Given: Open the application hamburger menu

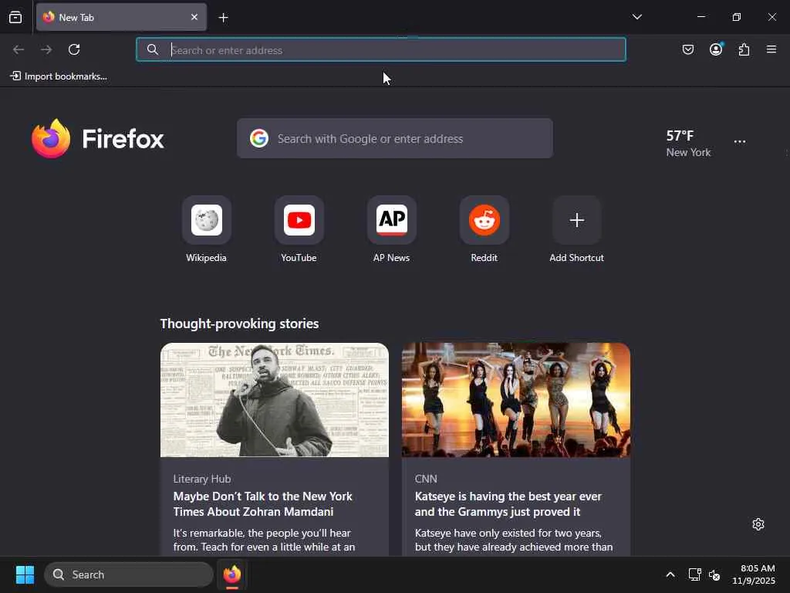Looking at the screenshot, I should tap(771, 49).
